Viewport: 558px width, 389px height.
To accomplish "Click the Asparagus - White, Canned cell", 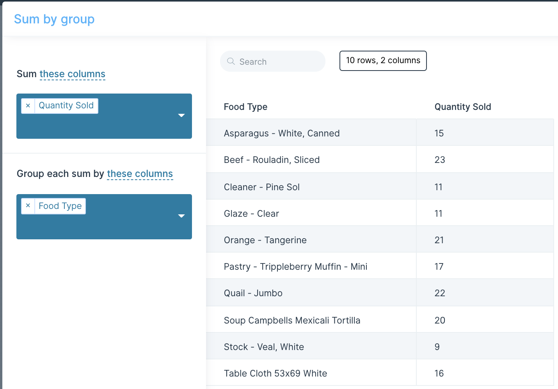I will click(311, 133).
